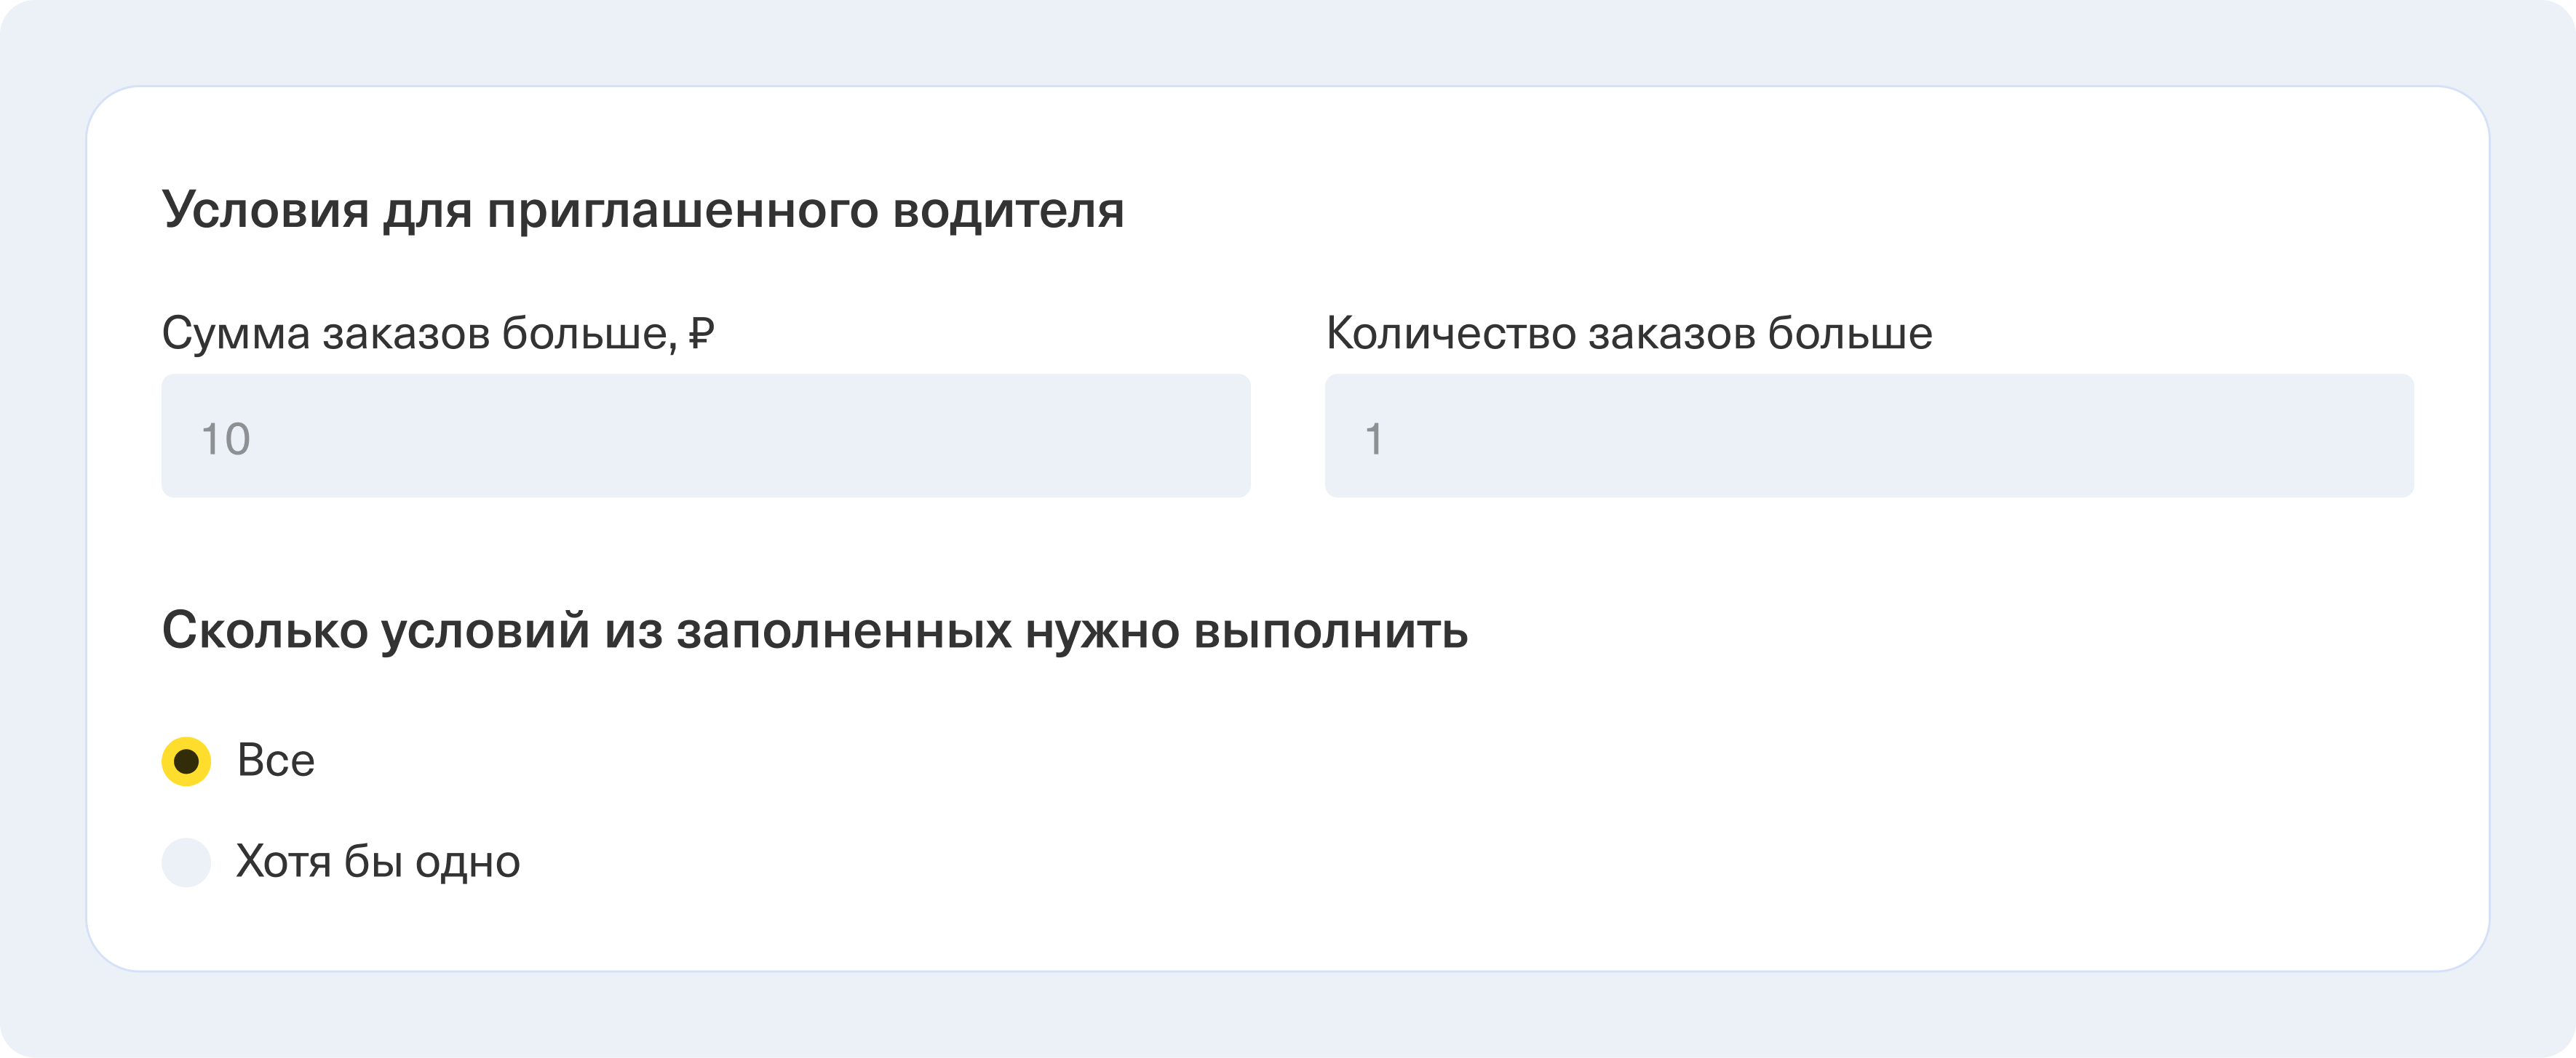Select the "Хотя бы одно" radio button
The width and height of the screenshot is (2576, 1058).
click(x=186, y=862)
